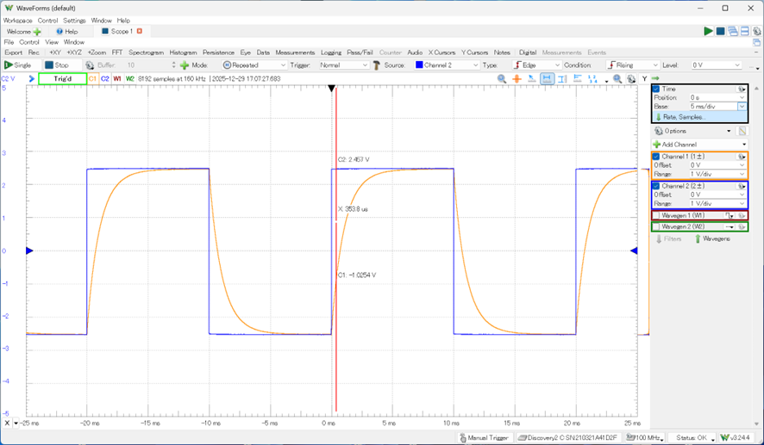Start a Single acquisition
This screenshot has width=764, height=445.
point(18,65)
